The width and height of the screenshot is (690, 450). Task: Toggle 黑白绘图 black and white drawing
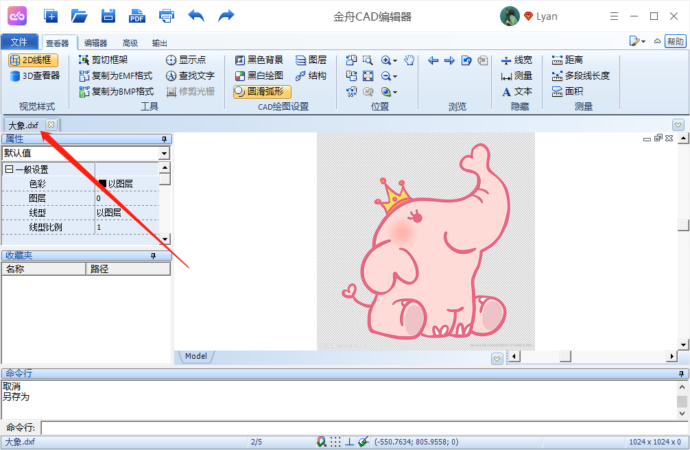(259, 76)
